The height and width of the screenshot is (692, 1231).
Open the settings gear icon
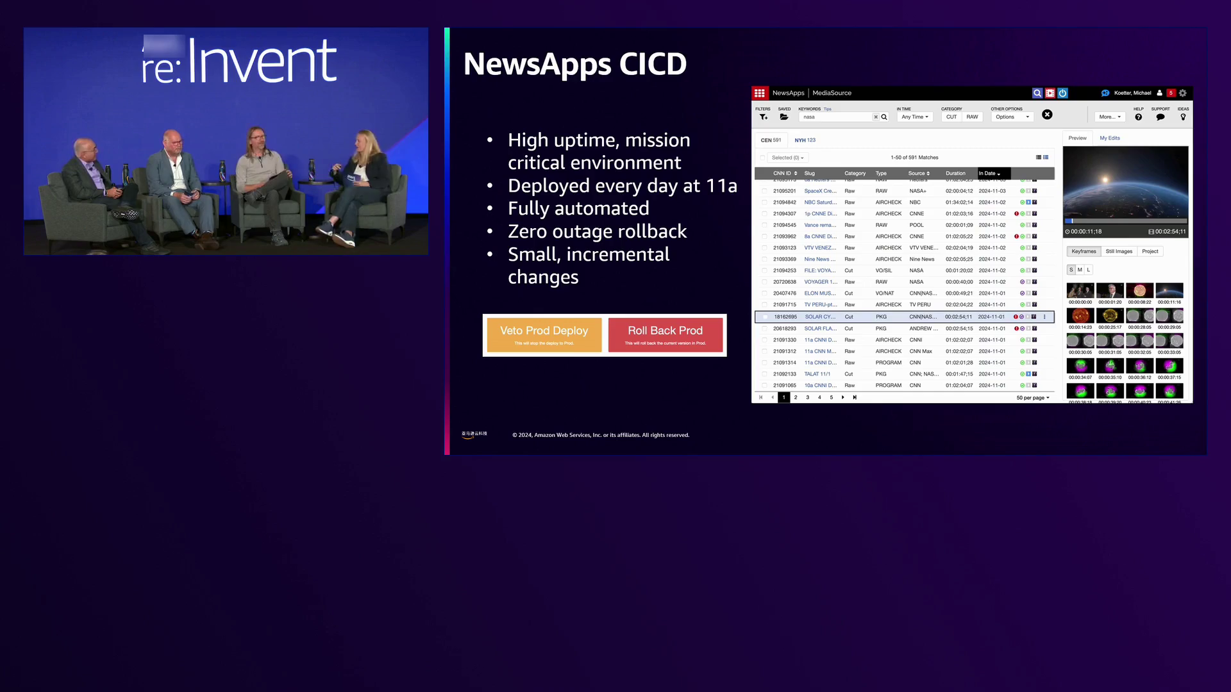(x=1183, y=93)
